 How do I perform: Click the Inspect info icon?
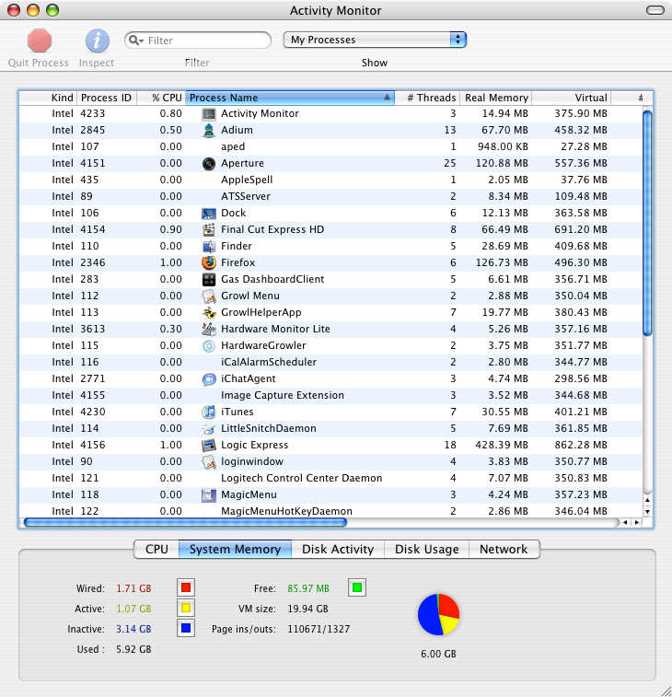click(x=98, y=41)
